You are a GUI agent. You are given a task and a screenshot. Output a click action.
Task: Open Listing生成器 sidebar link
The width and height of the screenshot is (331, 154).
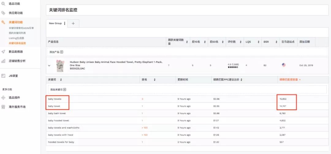(16, 38)
